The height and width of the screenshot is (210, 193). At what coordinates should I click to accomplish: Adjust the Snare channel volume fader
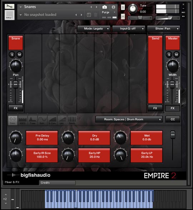15,84
